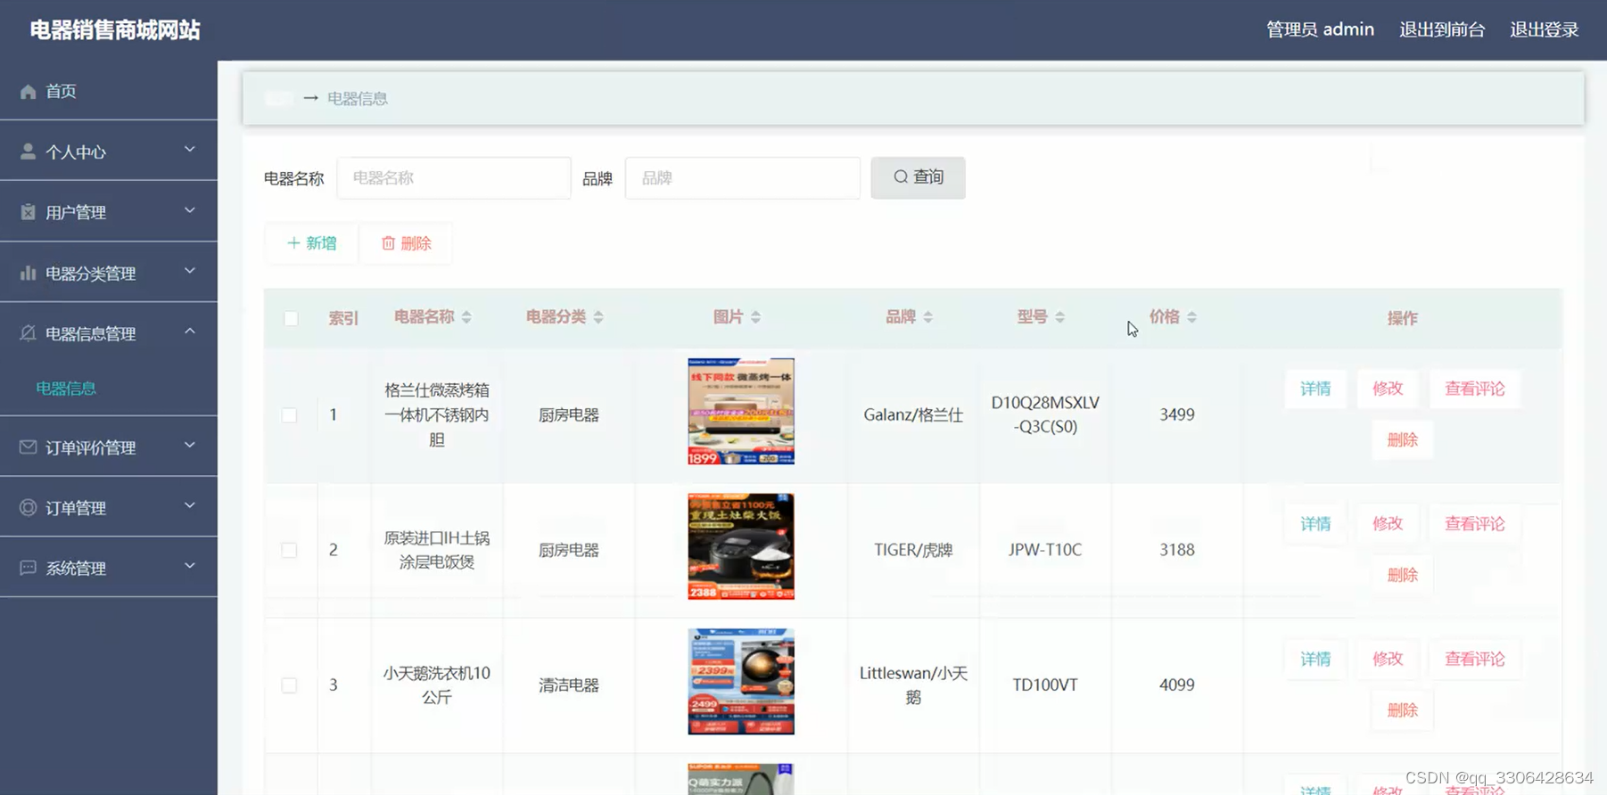Click 退出到前台 in the top bar
This screenshot has width=1607, height=795.
[1442, 29]
